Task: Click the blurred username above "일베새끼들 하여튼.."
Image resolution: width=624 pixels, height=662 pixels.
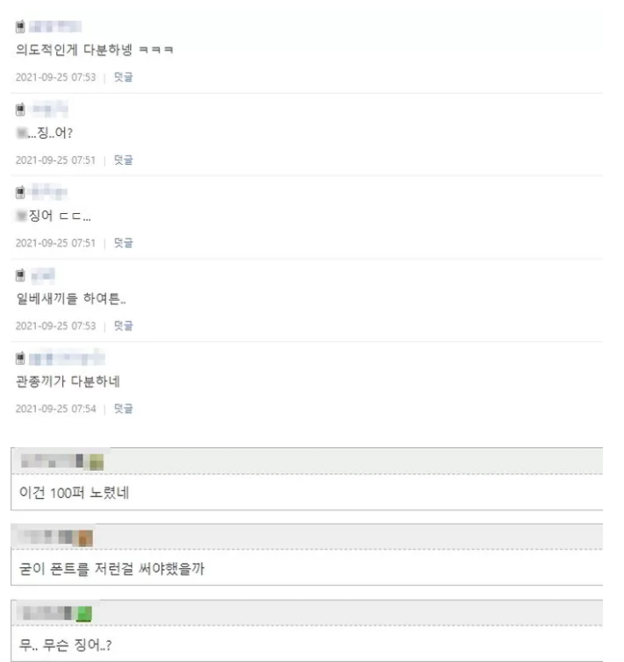Action: tap(46, 275)
